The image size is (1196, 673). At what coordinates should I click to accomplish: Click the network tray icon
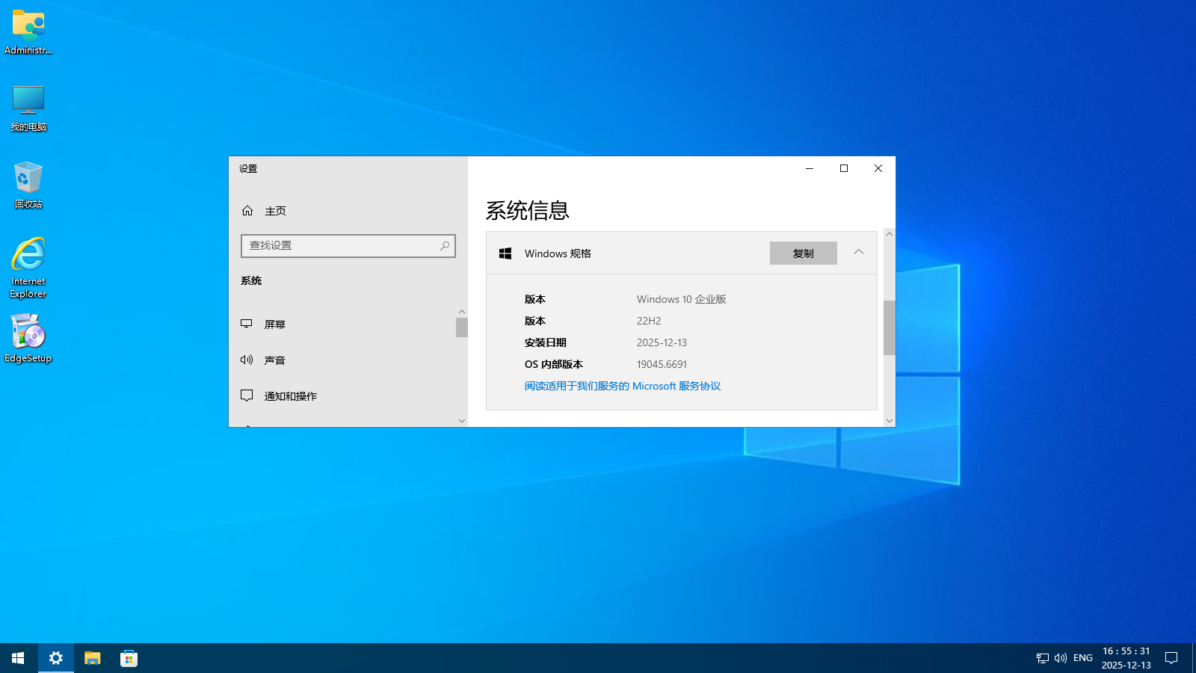tap(1042, 658)
